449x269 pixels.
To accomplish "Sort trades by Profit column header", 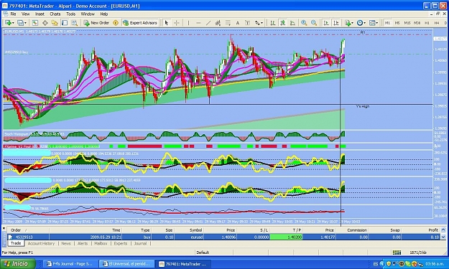I will click(x=421, y=230).
